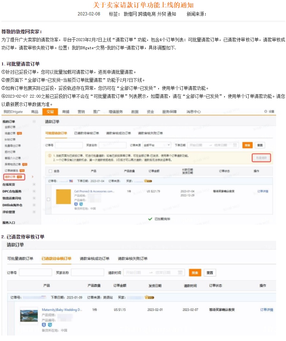Click the dollar shield icon under Cell Phones3 product
Image resolution: width=286 pixels, height=341 pixels.
tap(76, 204)
